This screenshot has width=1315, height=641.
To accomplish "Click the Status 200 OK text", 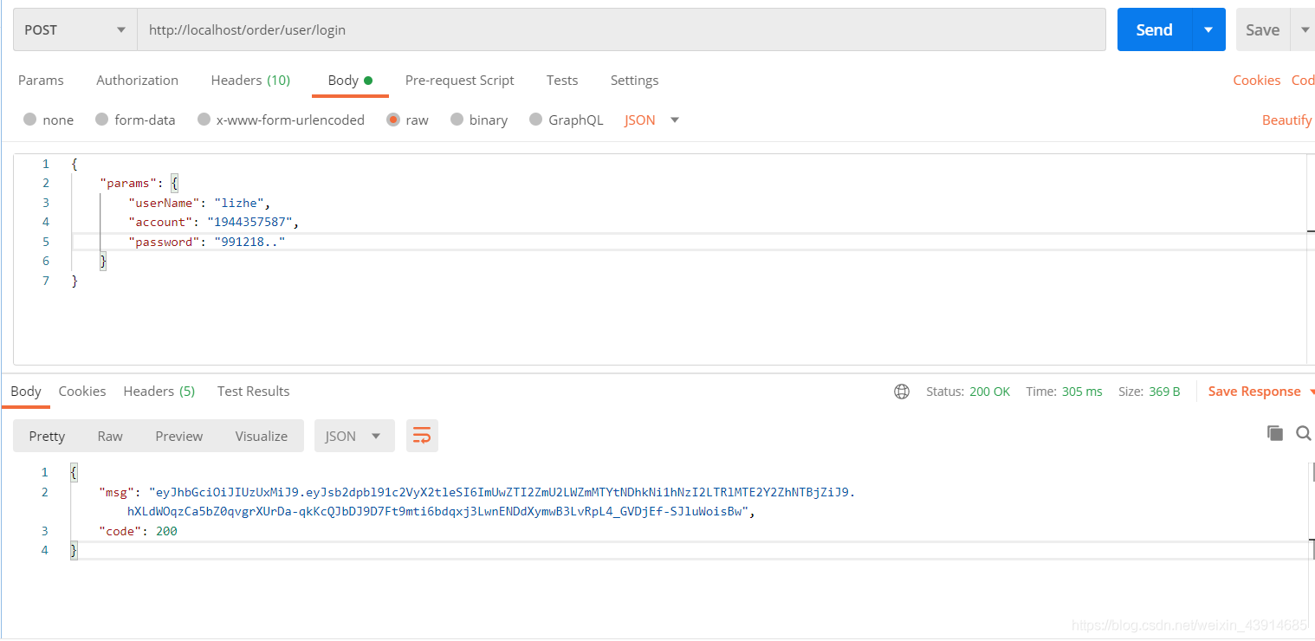I will (968, 392).
